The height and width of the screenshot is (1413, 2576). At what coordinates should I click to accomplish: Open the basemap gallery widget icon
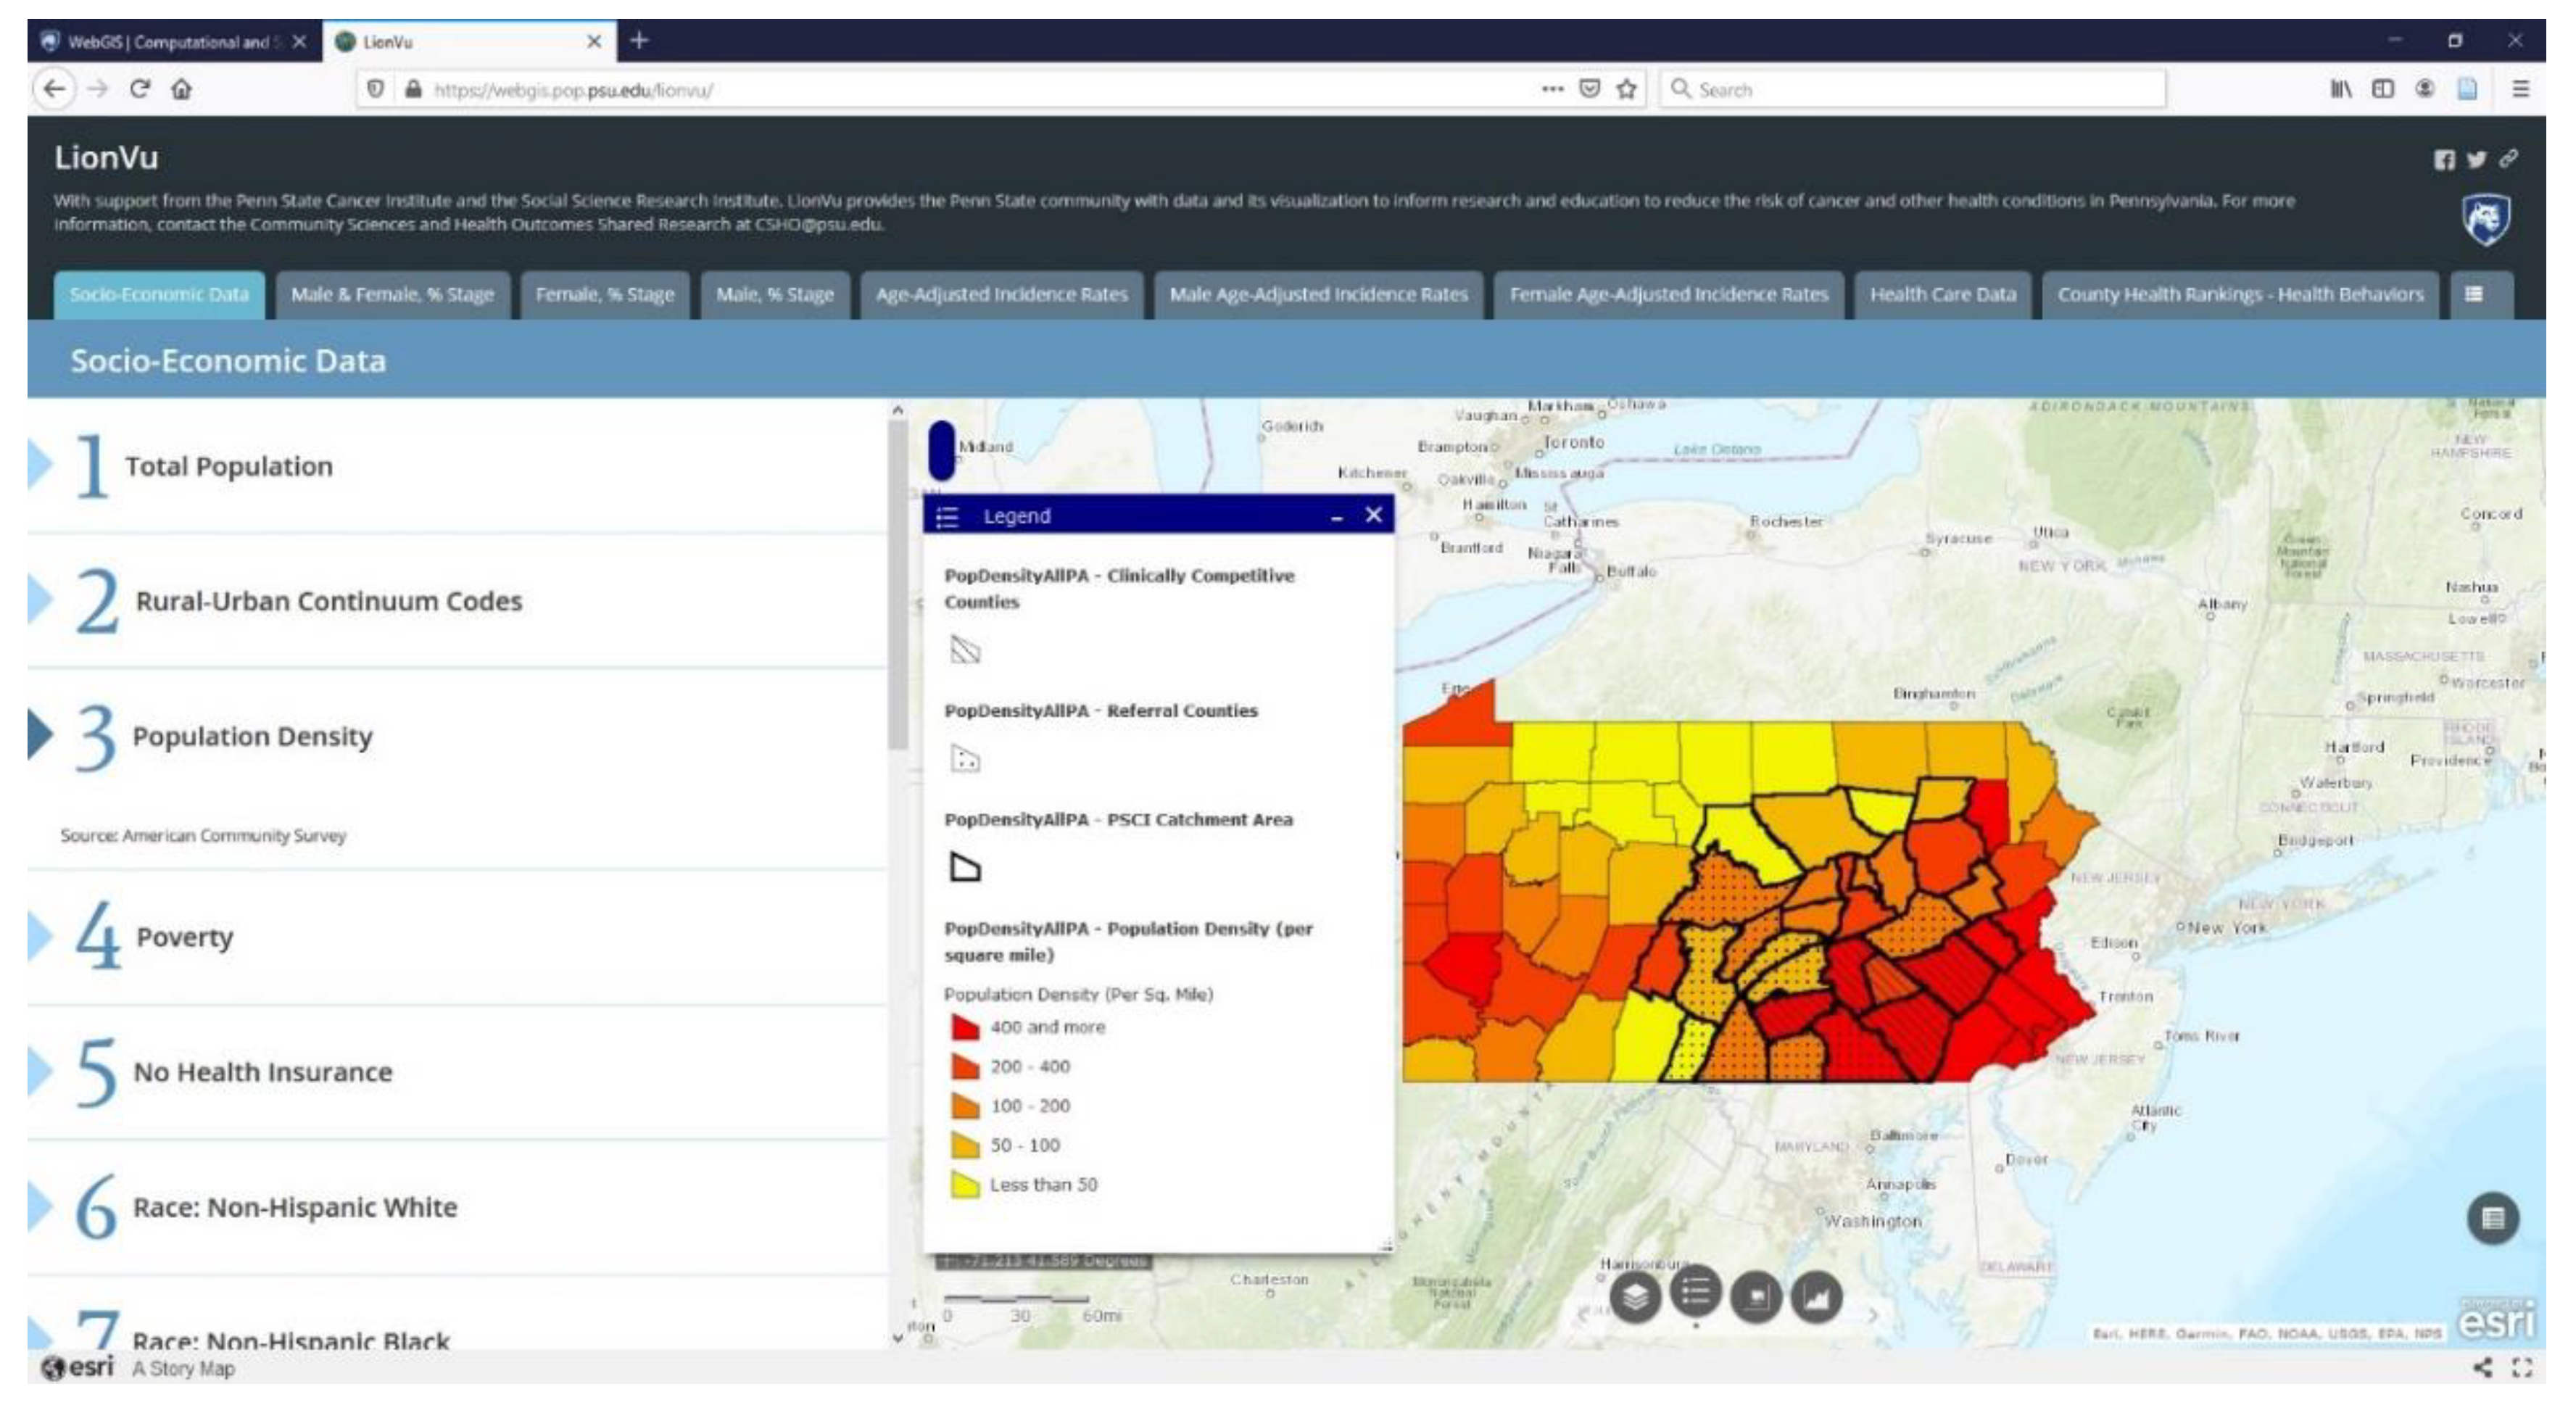pyautogui.click(x=1756, y=1298)
